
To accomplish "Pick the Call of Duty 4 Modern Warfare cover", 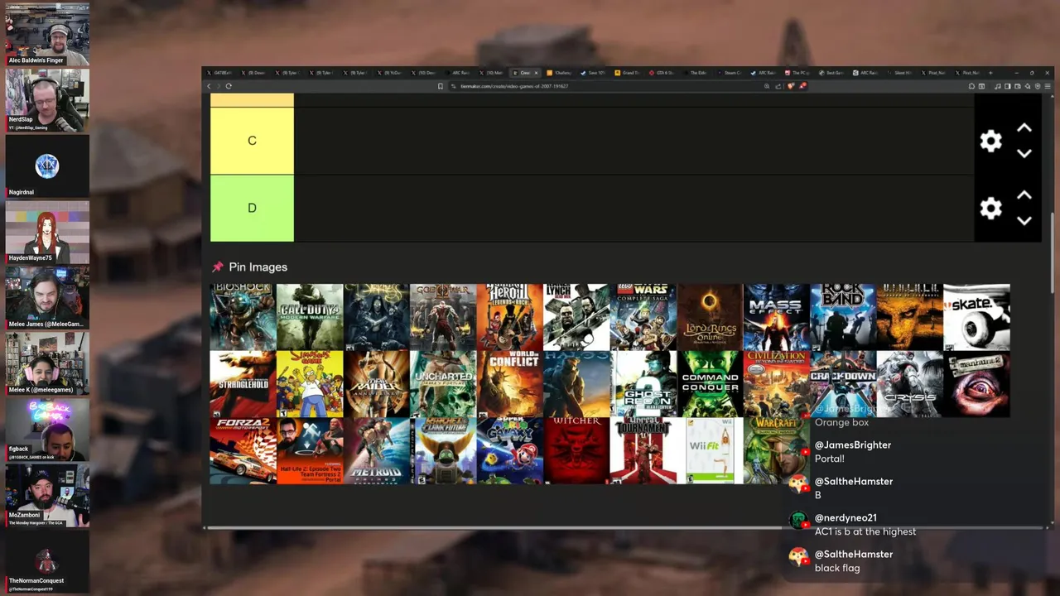I will [310, 317].
